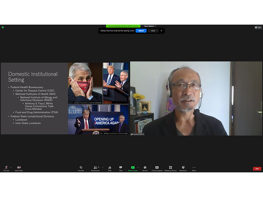This screenshot has height=197, width=263.
Task: Expand the View Options dropdown
Action: click(150, 26)
